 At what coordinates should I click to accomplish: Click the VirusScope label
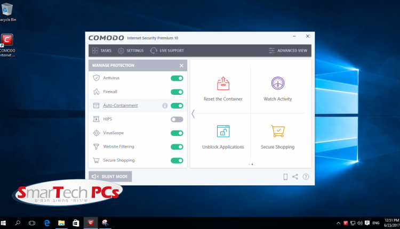[x=113, y=133]
